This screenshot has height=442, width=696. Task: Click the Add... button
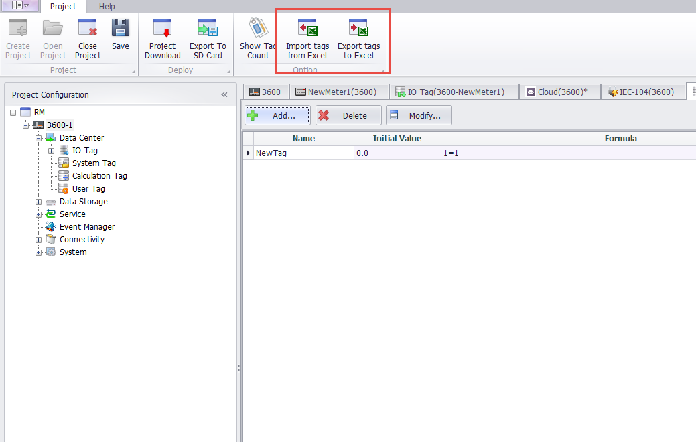pos(277,115)
